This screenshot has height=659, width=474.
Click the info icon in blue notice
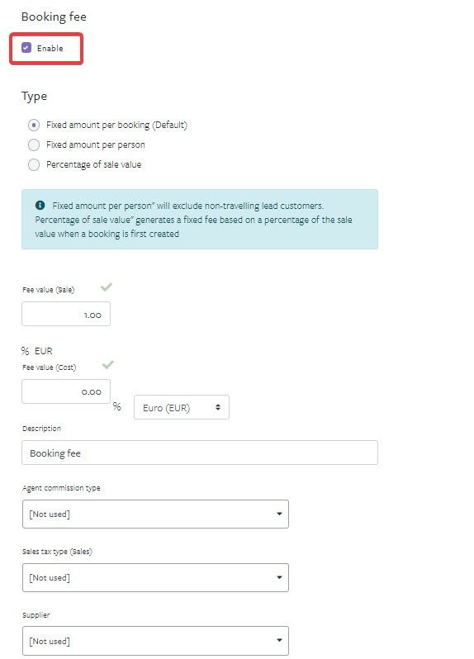[40, 205]
